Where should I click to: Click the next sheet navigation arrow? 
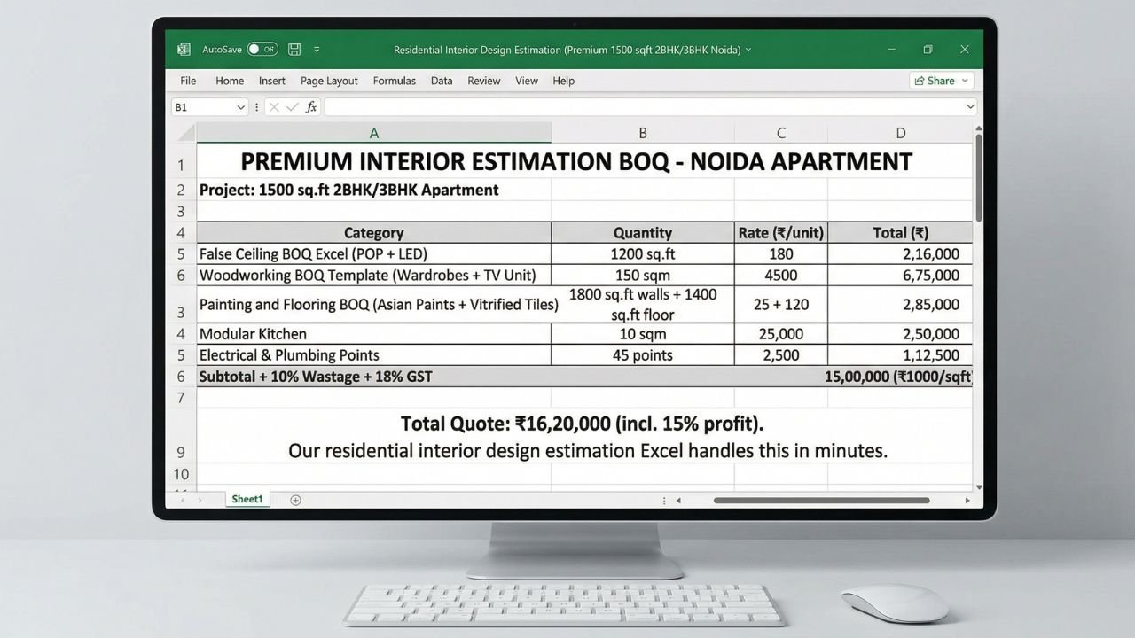(x=200, y=501)
